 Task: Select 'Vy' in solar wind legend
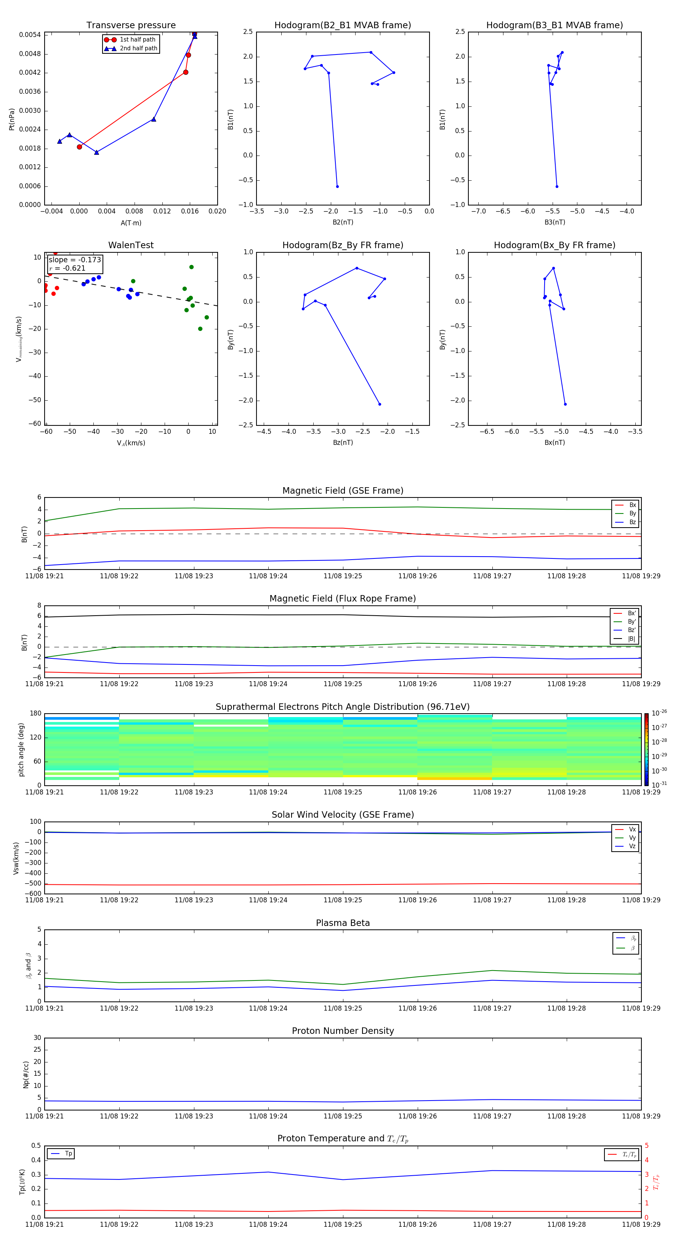tap(625, 838)
